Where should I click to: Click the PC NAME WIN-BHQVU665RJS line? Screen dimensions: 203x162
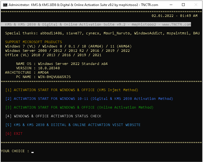(43, 77)
